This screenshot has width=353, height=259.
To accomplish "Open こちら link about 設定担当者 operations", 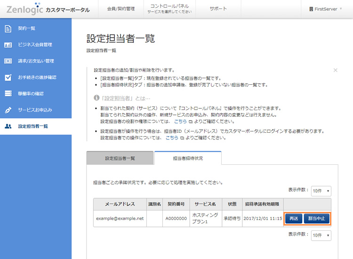I will click(x=172, y=138).
